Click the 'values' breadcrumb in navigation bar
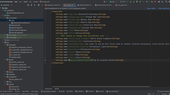Viewport: 170px width, 95px height. (x=36, y=2)
